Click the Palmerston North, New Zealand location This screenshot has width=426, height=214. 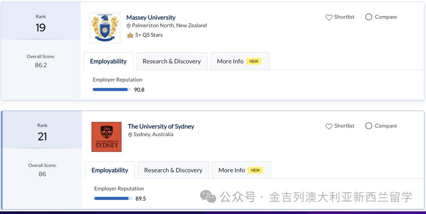pyautogui.click(x=169, y=26)
